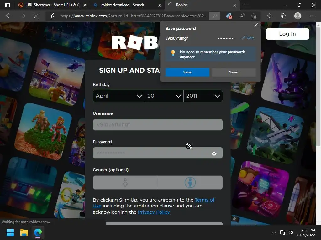This screenshot has width=321, height=240.
Task: Add this page to favorites
Action: pyautogui.click(x=254, y=16)
